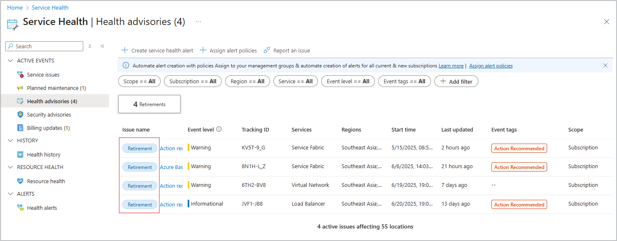Collapse the ACTIVE EVENTS section
617x241 pixels.
10,61
